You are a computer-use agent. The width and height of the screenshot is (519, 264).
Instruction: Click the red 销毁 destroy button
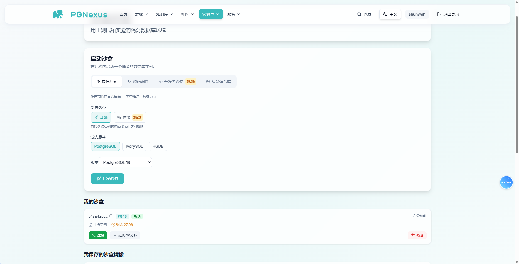click(417, 235)
